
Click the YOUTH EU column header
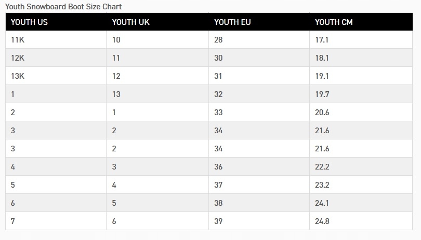[x=232, y=22]
